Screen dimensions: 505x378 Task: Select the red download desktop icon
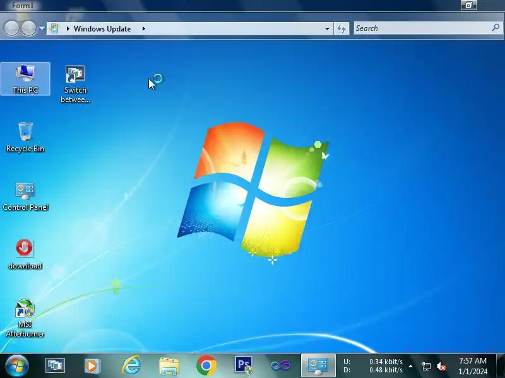25,255
